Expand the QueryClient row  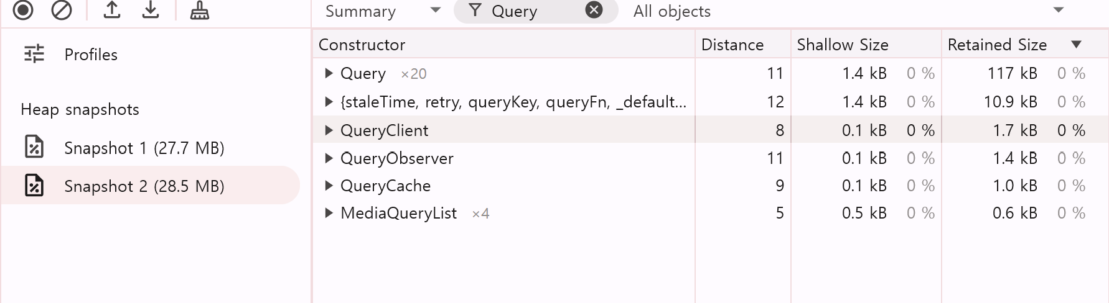click(329, 130)
